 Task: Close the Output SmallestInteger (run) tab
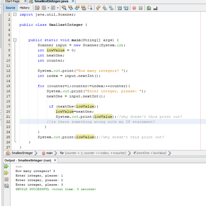coord(55,160)
